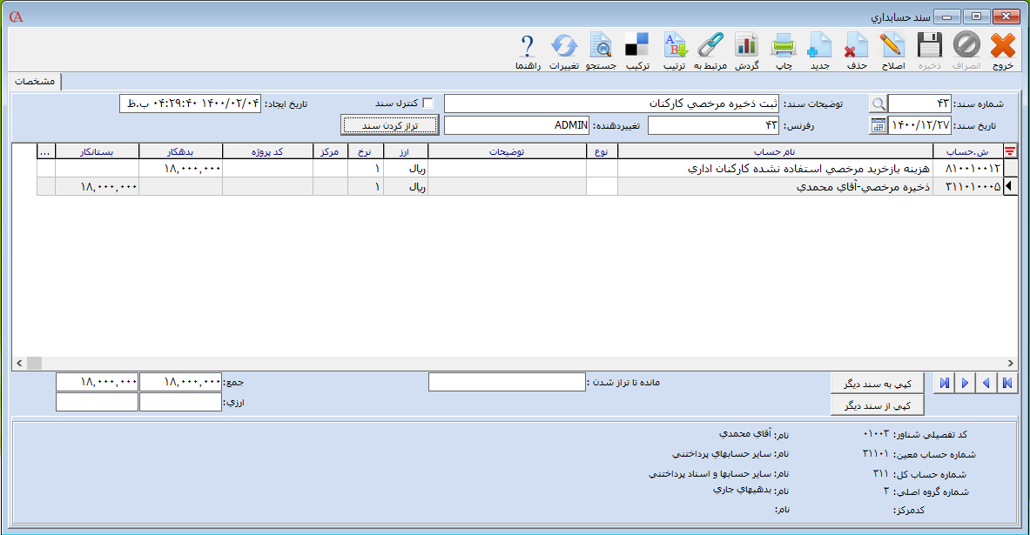Click the red filter icon in grid header
The height and width of the screenshot is (535, 1030).
(x=1010, y=151)
